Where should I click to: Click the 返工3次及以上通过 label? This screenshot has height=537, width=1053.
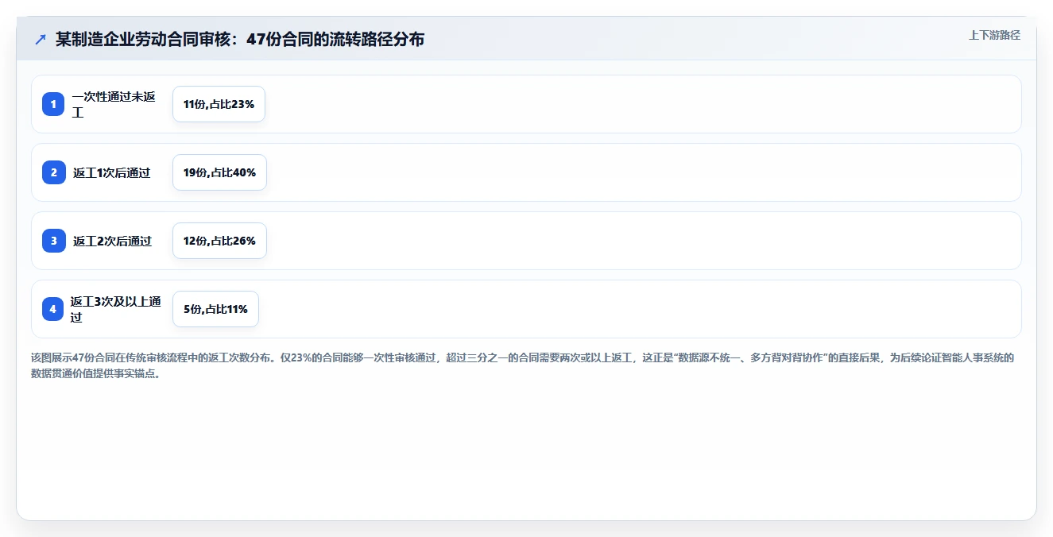116,309
